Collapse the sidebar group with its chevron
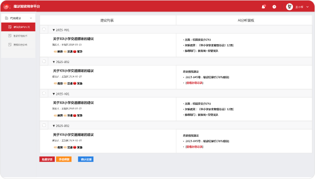315x179 pixels. (31, 18)
